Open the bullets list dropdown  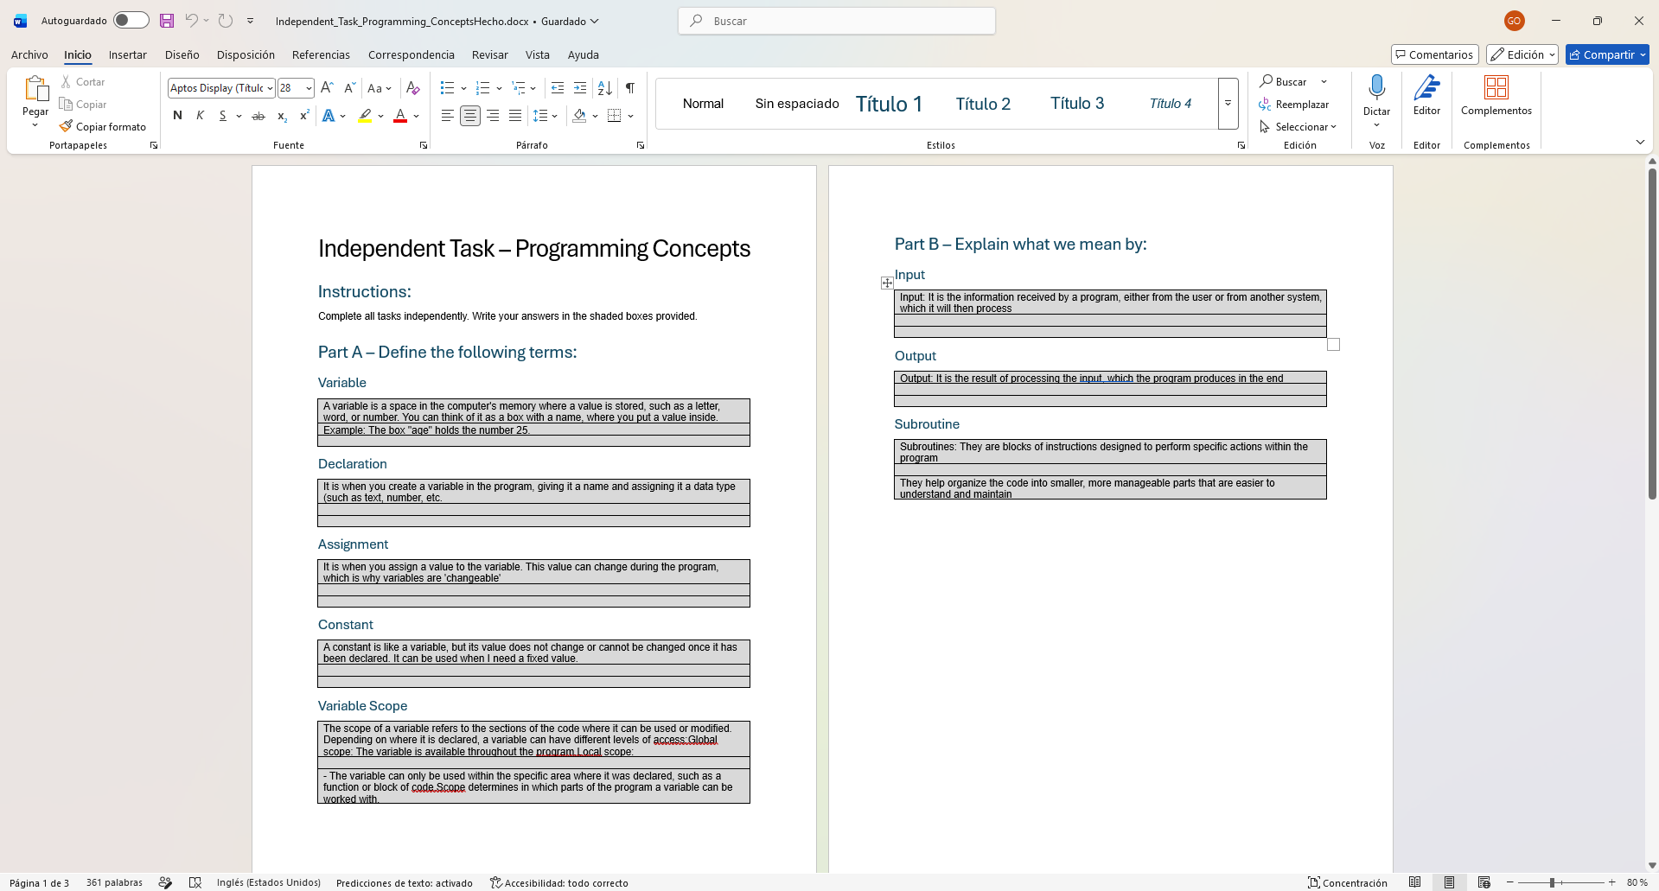tap(463, 88)
